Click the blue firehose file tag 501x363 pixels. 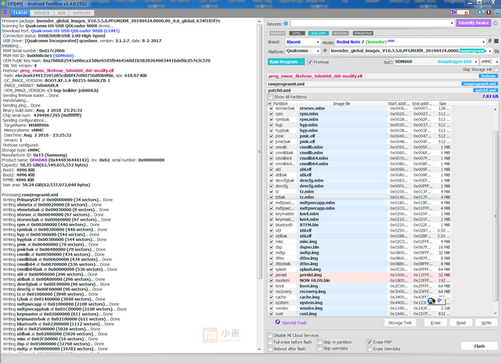488,76
